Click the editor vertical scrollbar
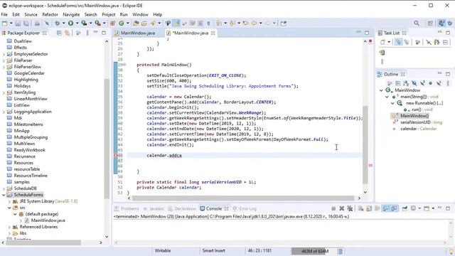 [x=365, y=144]
